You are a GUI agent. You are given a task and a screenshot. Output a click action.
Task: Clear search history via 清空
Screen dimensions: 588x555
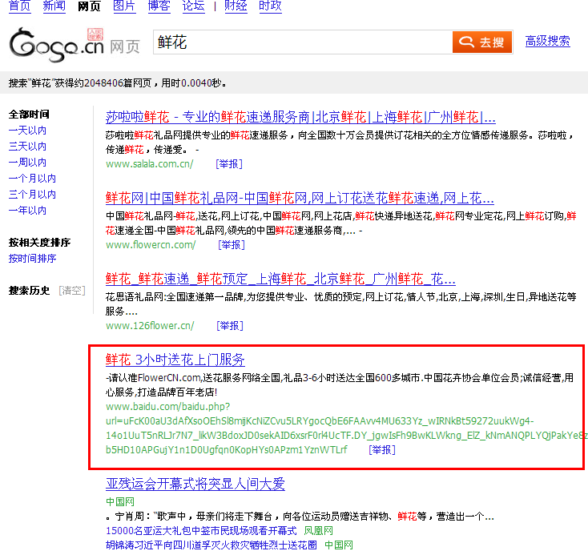click(x=72, y=291)
